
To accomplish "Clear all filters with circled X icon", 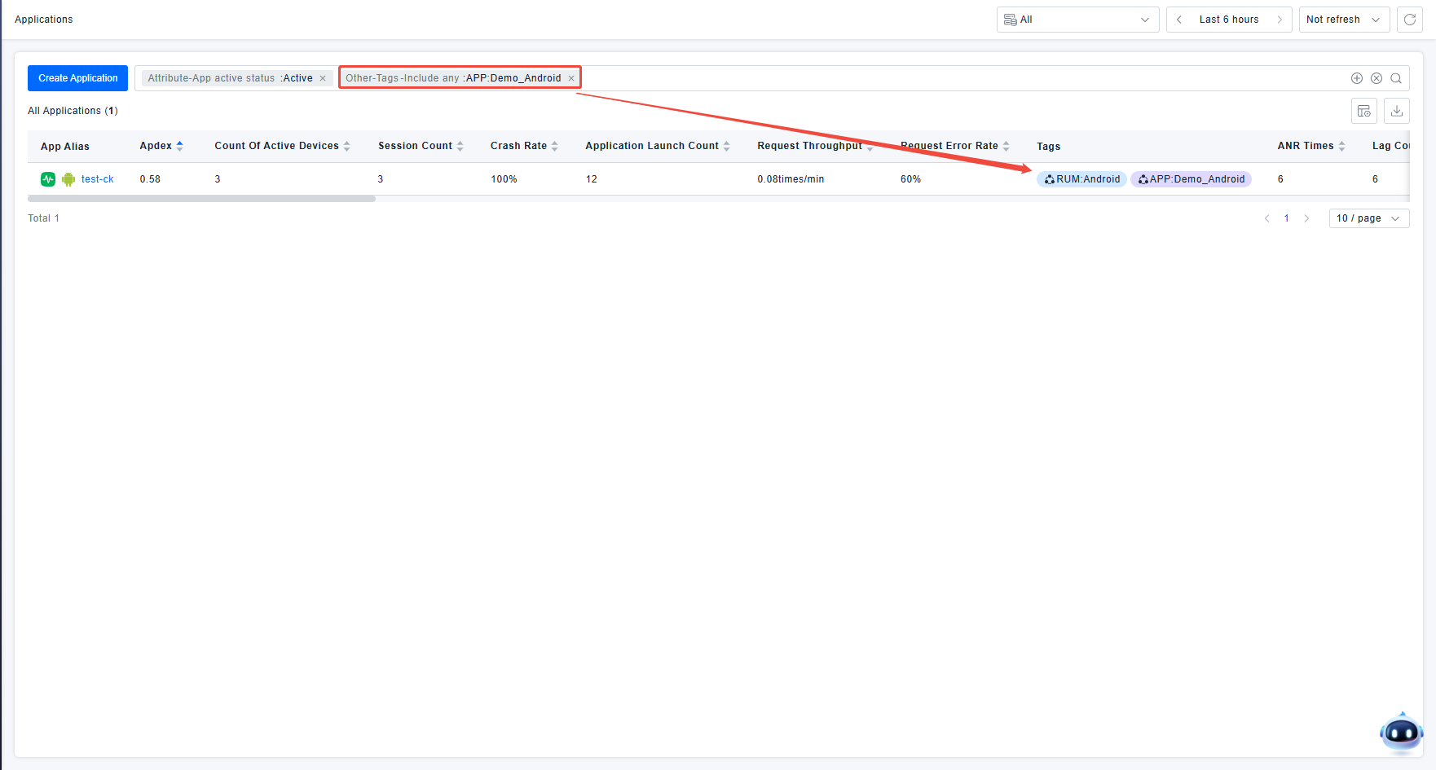I will [1377, 78].
